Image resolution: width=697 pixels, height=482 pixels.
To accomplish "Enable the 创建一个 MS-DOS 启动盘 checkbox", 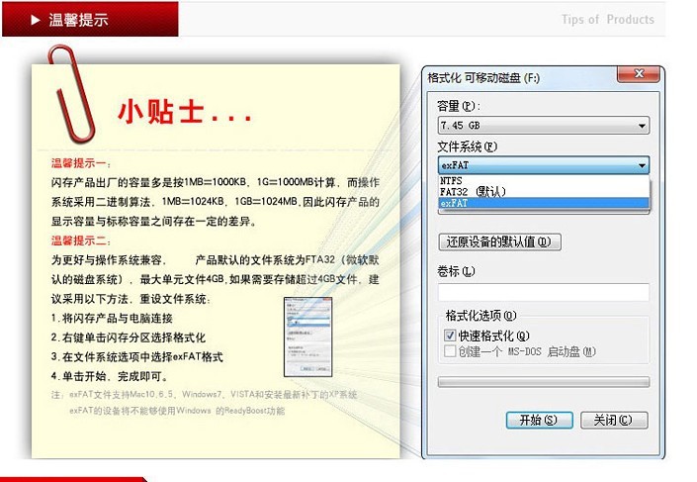I will click(450, 351).
